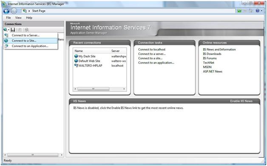Click the icon beside Connect to an Application

6,46
